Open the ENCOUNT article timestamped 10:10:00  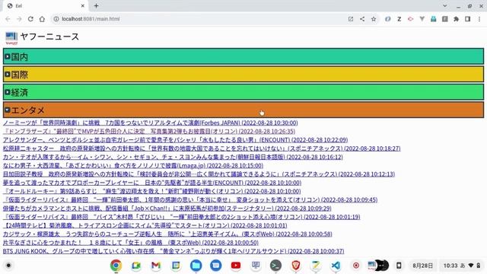point(152,183)
